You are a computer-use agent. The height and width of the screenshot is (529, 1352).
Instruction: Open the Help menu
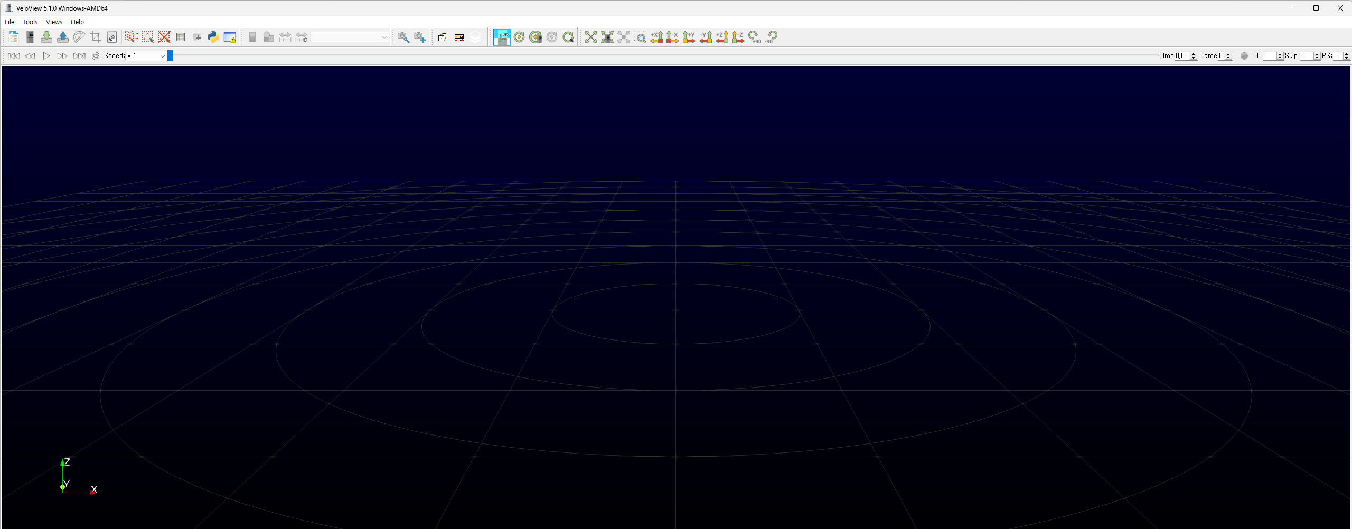point(77,22)
